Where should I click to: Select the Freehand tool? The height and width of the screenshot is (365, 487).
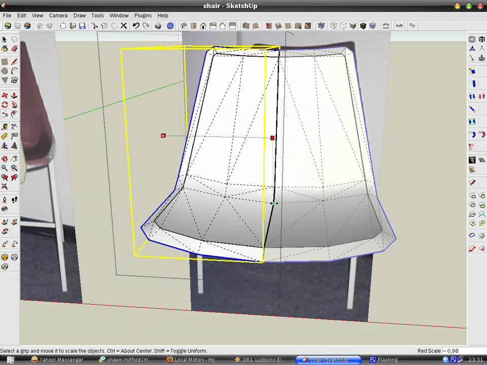tap(14, 81)
